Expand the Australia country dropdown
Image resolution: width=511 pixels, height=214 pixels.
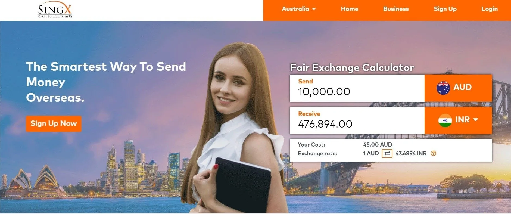click(x=299, y=9)
